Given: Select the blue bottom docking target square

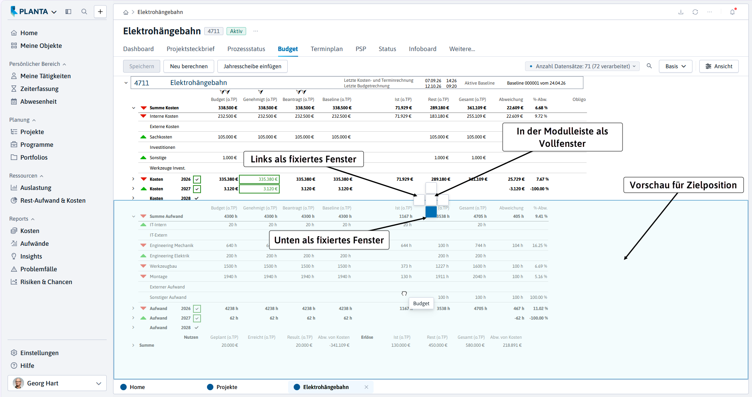Looking at the screenshot, I should (x=431, y=212).
